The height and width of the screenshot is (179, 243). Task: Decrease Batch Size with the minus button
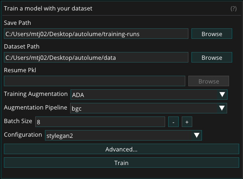pyautogui.click(x=173, y=122)
